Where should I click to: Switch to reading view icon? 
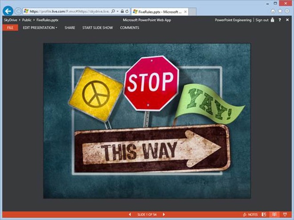[x=274, y=214]
